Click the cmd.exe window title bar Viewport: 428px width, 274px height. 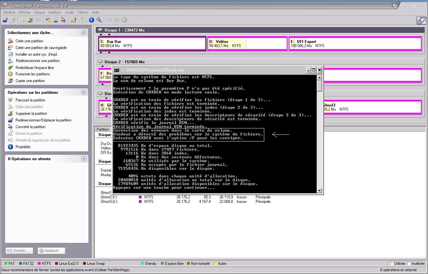click(x=210, y=70)
